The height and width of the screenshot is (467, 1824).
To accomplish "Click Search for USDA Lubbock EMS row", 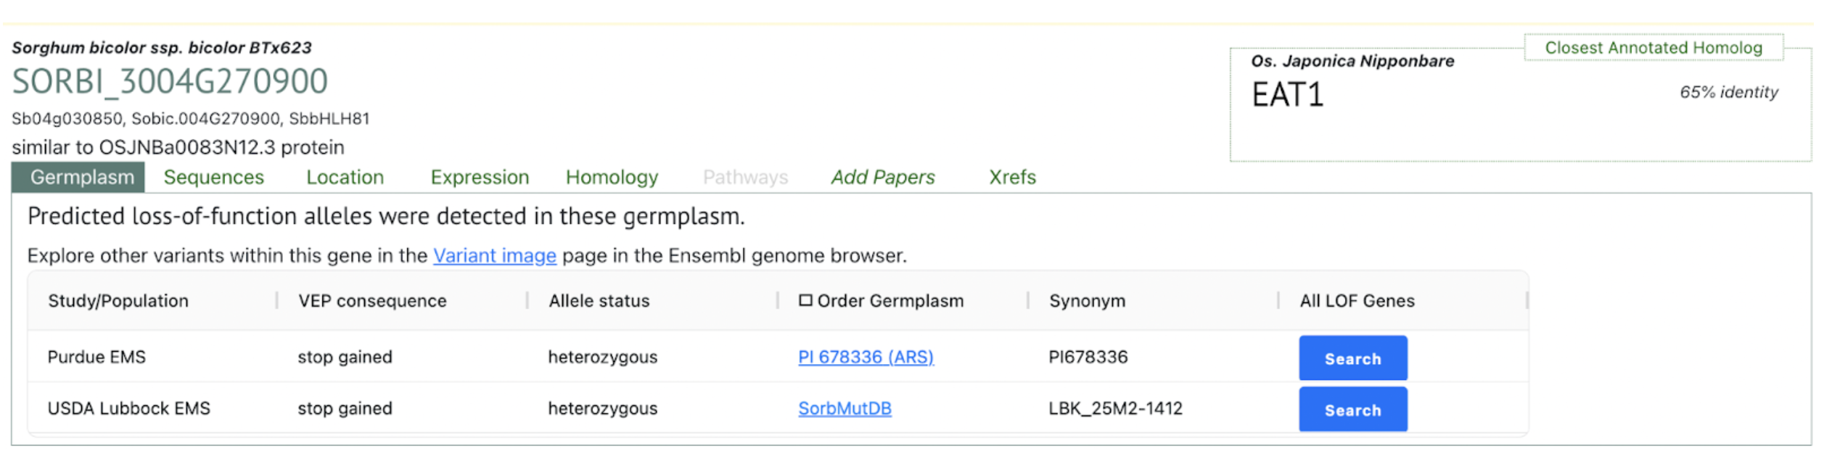I will pyautogui.click(x=1353, y=410).
